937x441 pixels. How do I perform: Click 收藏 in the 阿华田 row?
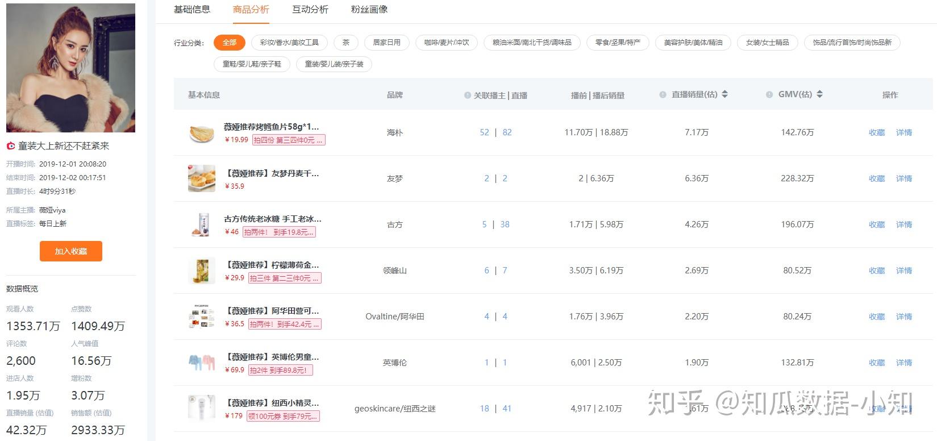click(x=877, y=317)
